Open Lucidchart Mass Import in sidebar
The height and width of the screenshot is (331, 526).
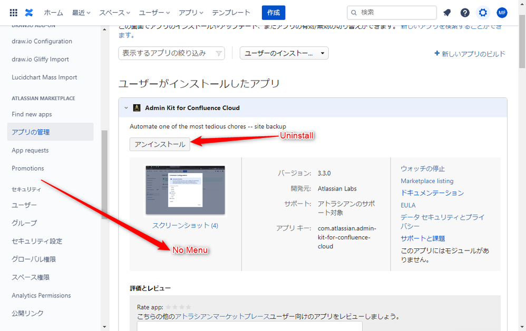pyautogui.click(x=44, y=77)
